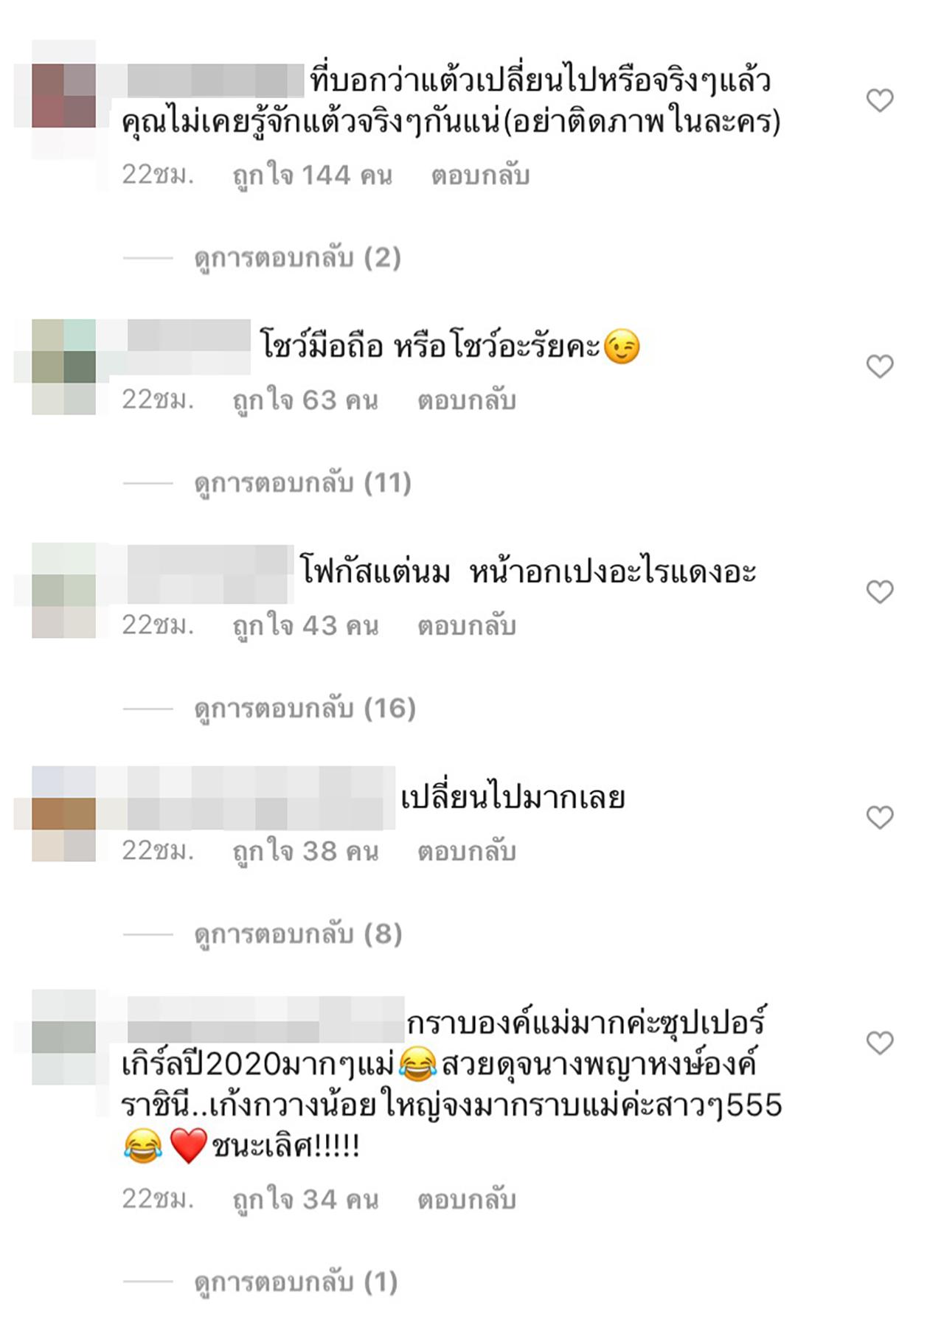View the 16 replies thread
The height and width of the screenshot is (1328, 944).
pos(305,709)
